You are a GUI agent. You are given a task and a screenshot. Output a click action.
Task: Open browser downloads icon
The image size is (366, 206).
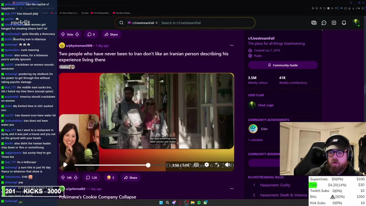[x=353, y=8]
